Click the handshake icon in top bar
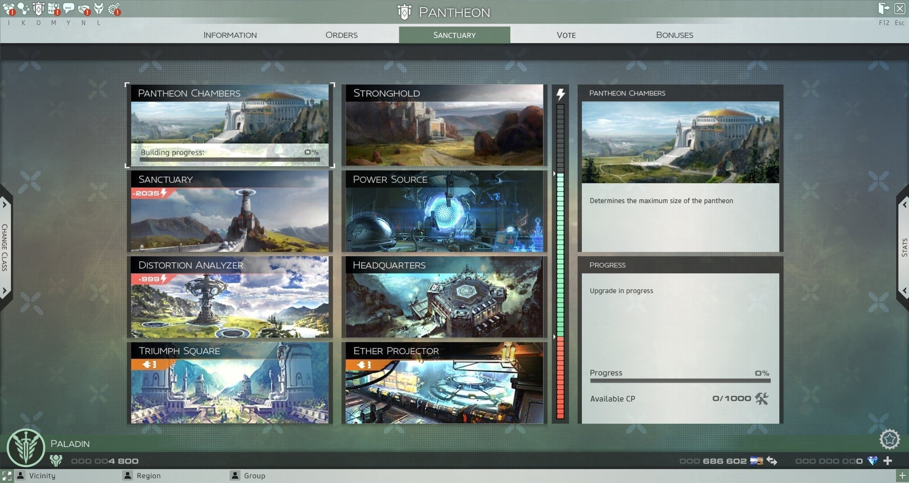The width and height of the screenshot is (909, 483). pyautogui.click(x=84, y=9)
